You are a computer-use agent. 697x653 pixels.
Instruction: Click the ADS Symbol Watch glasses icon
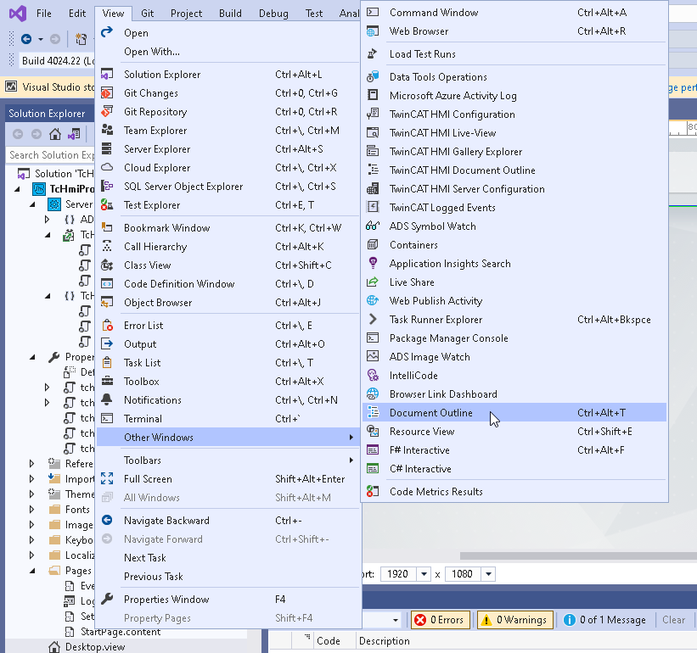373,226
